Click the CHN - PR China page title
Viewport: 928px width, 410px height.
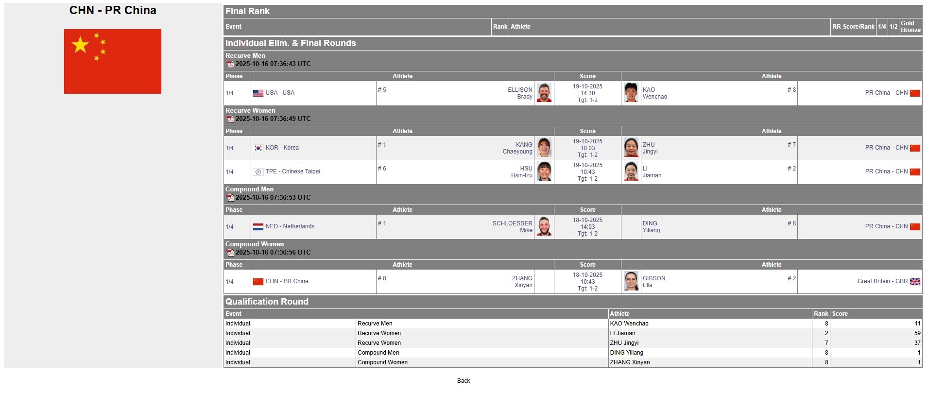[113, 10]
